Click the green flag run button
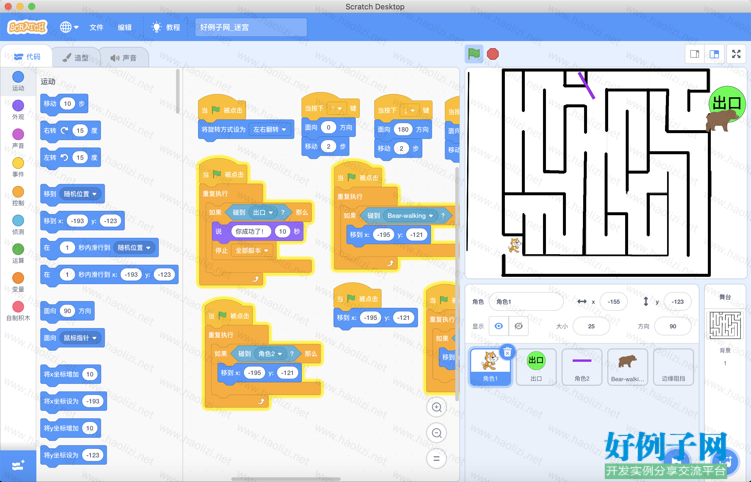 [475, 54]
